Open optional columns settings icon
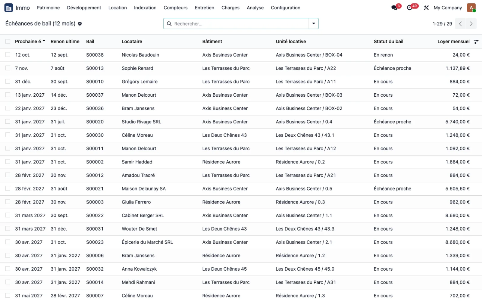 click(x=476, y=42)
